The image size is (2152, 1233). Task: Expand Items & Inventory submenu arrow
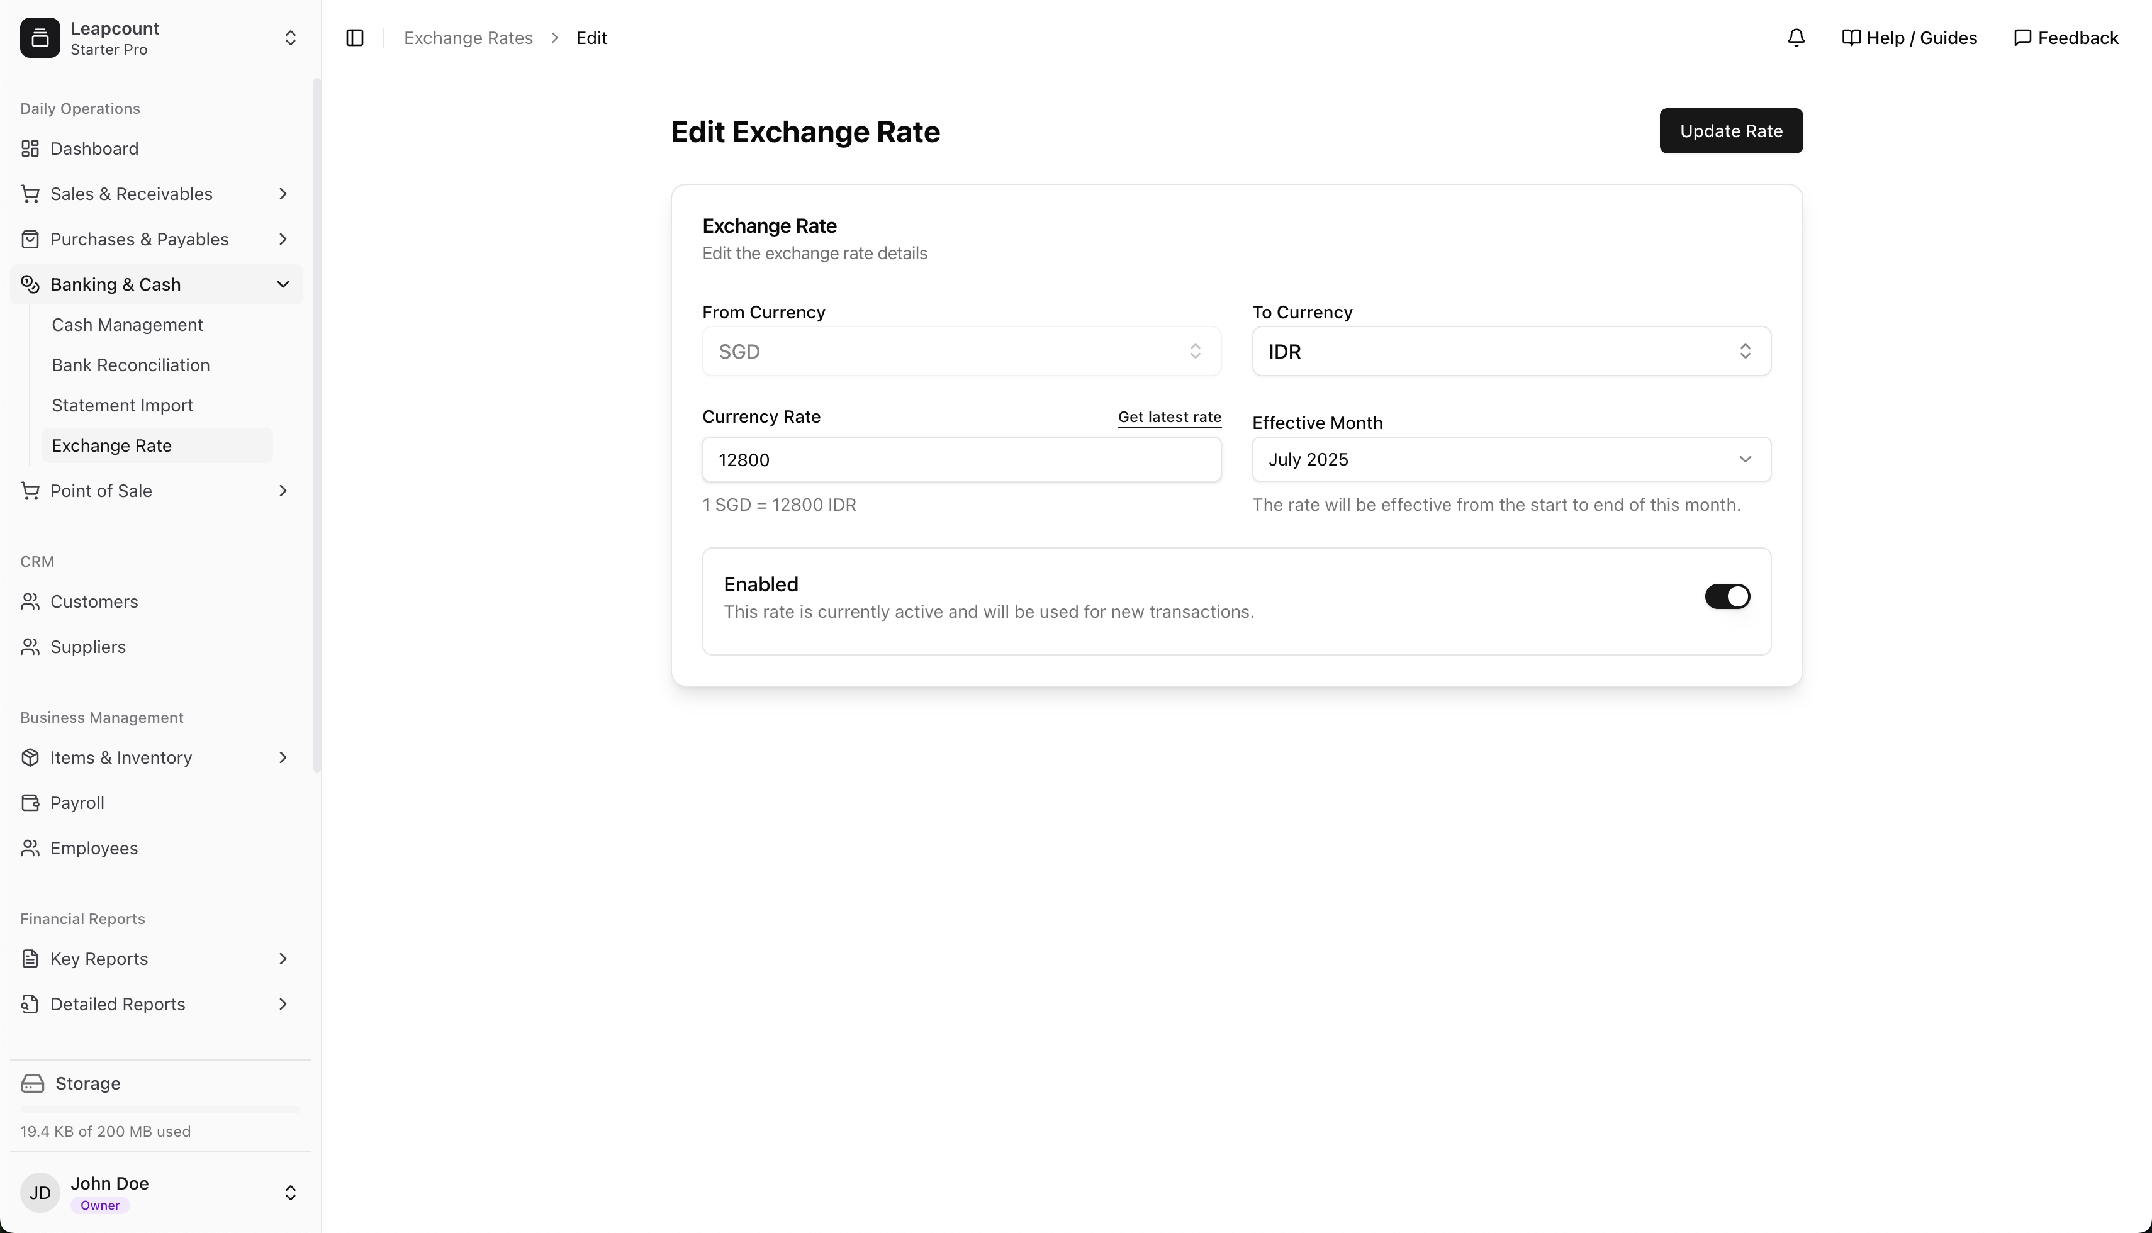coord(283,758)
